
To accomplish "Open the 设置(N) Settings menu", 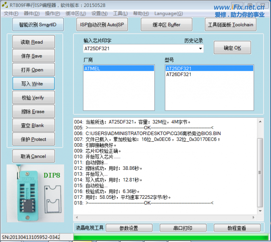I will pyautogui.click(x=99, y=13).
